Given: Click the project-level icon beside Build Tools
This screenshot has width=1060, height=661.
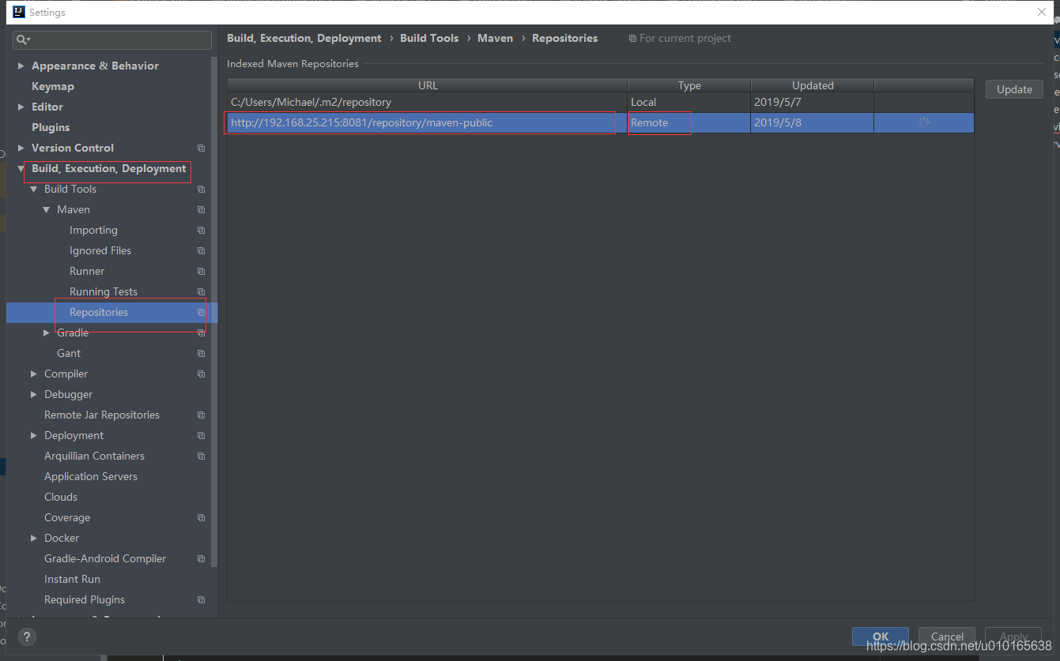Looking at the screenshot, I should tap(201, 189).
